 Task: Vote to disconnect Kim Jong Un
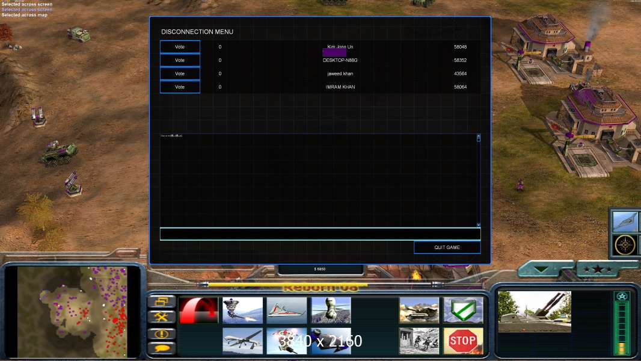coord(180,47)
